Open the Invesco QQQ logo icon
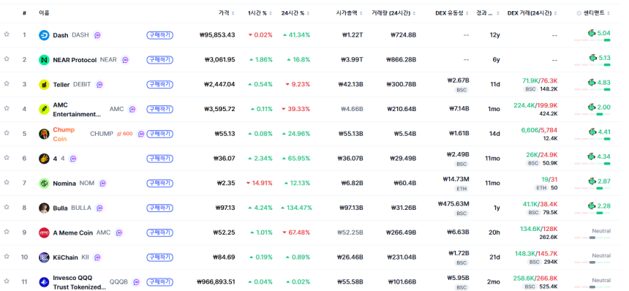629x291 pixels. pos(44,282)
